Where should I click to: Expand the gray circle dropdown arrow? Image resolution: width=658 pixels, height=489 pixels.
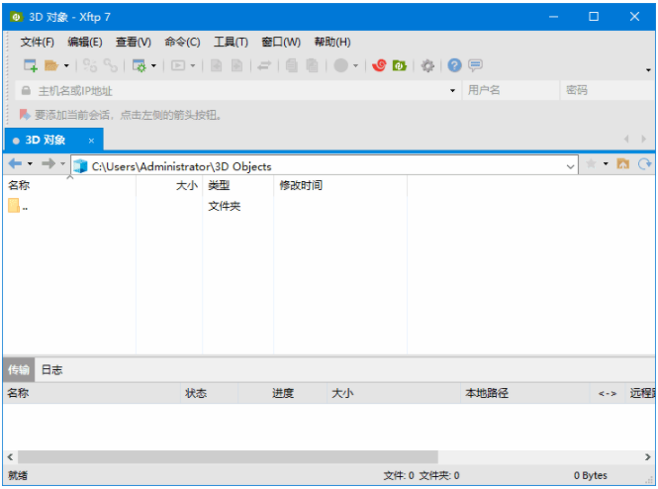pyautogui.click(x=355, y=66)
